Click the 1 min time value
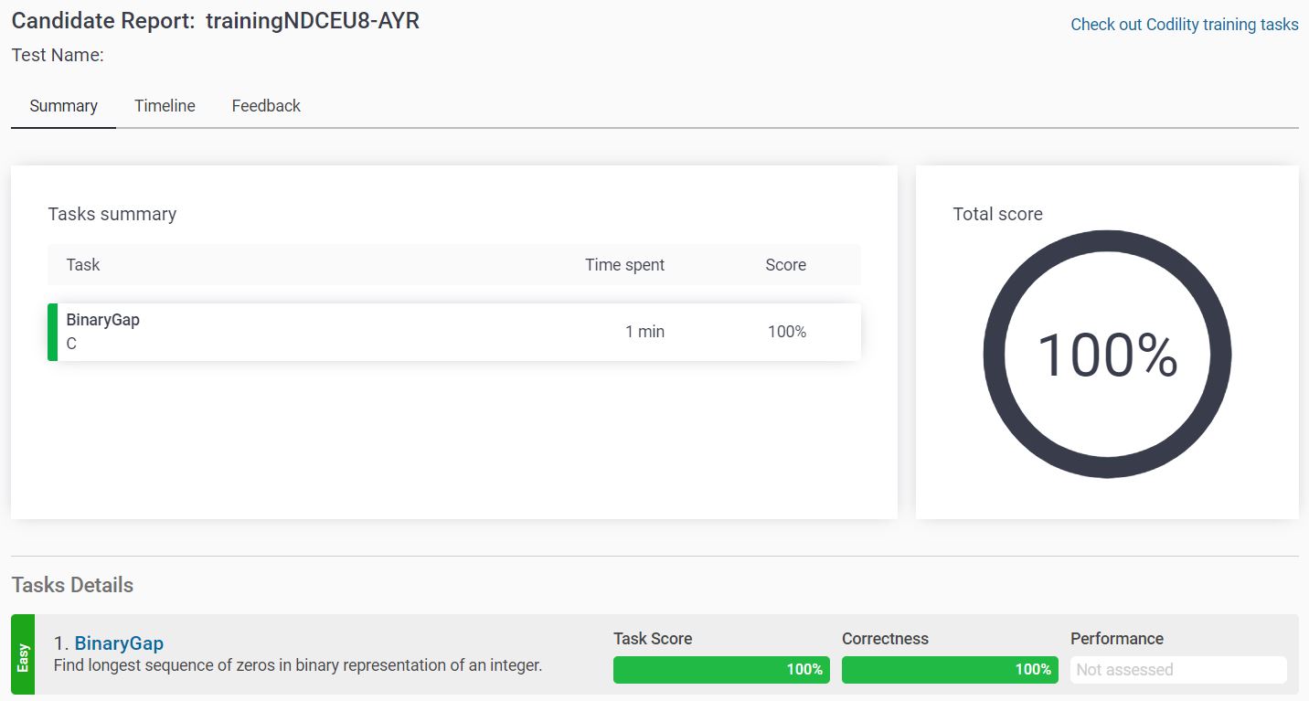Viewport: 1309px width, 701px height. (644, 332)
